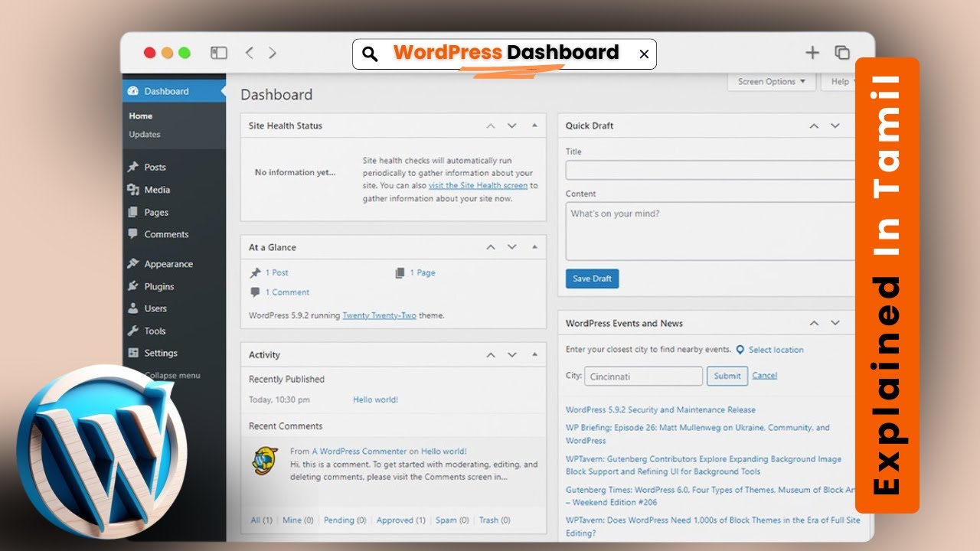Move WordPress Events and News widget up
Image resolution: width=980 pixels, height=551 pixels.
814,323
